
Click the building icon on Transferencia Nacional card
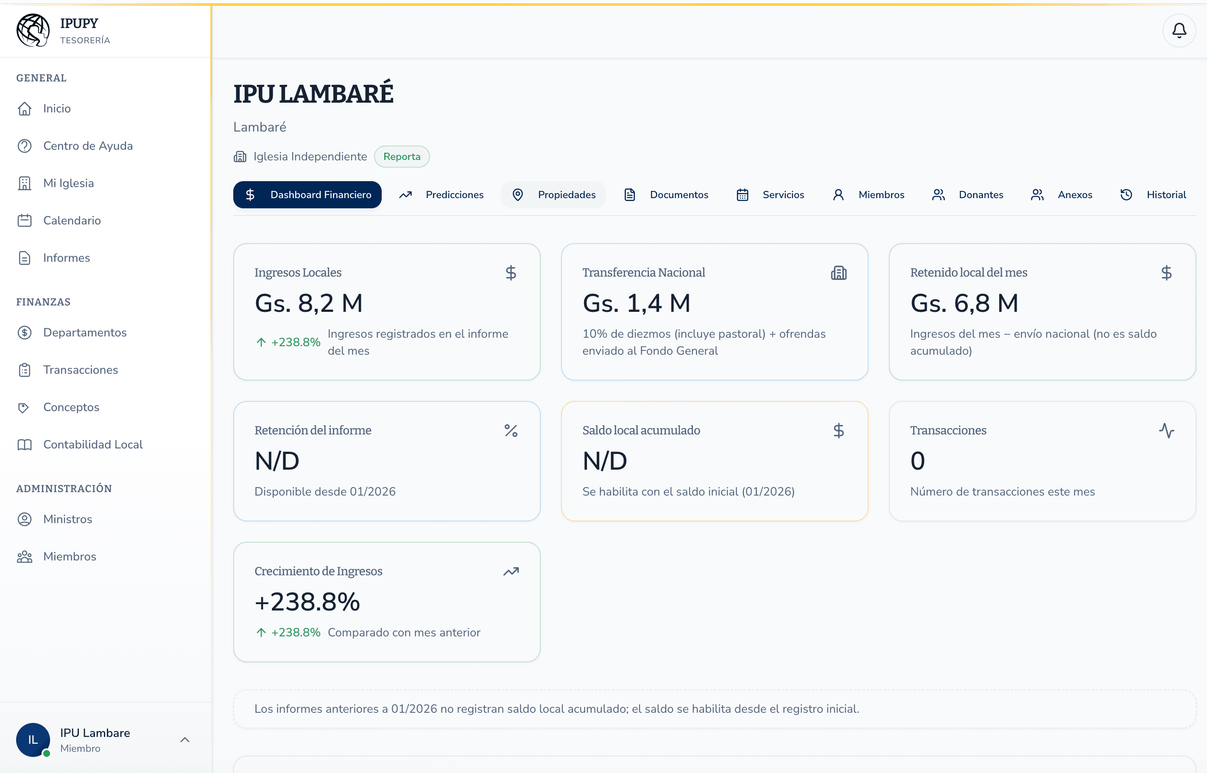click(839, 272)
